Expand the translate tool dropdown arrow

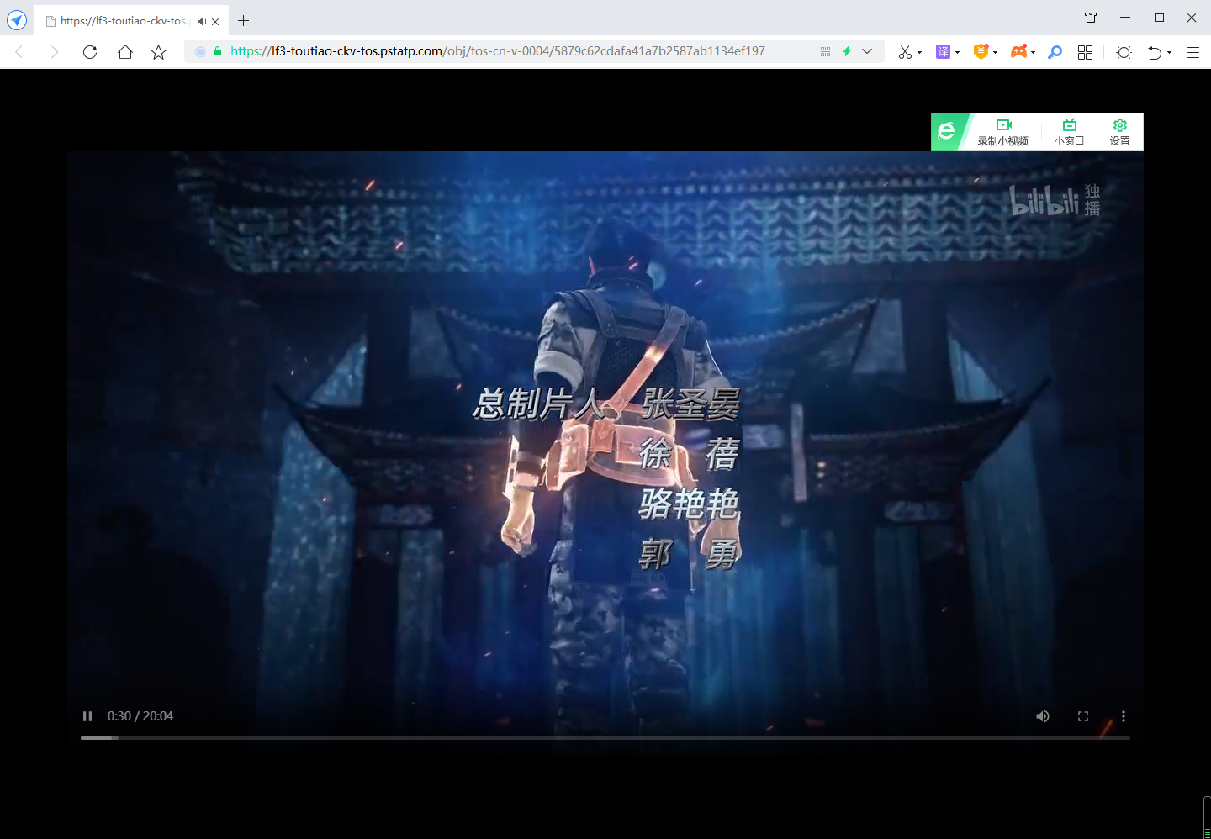pyautogui.click(x=957, y=52)
